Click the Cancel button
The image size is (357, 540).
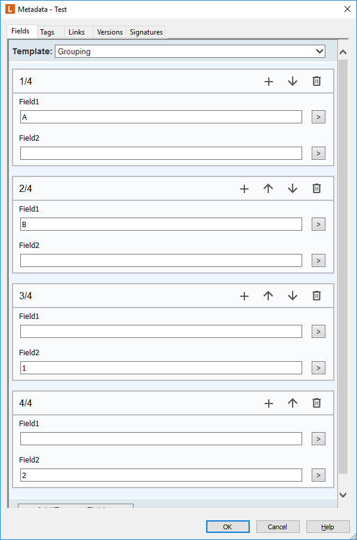point(278,527)
